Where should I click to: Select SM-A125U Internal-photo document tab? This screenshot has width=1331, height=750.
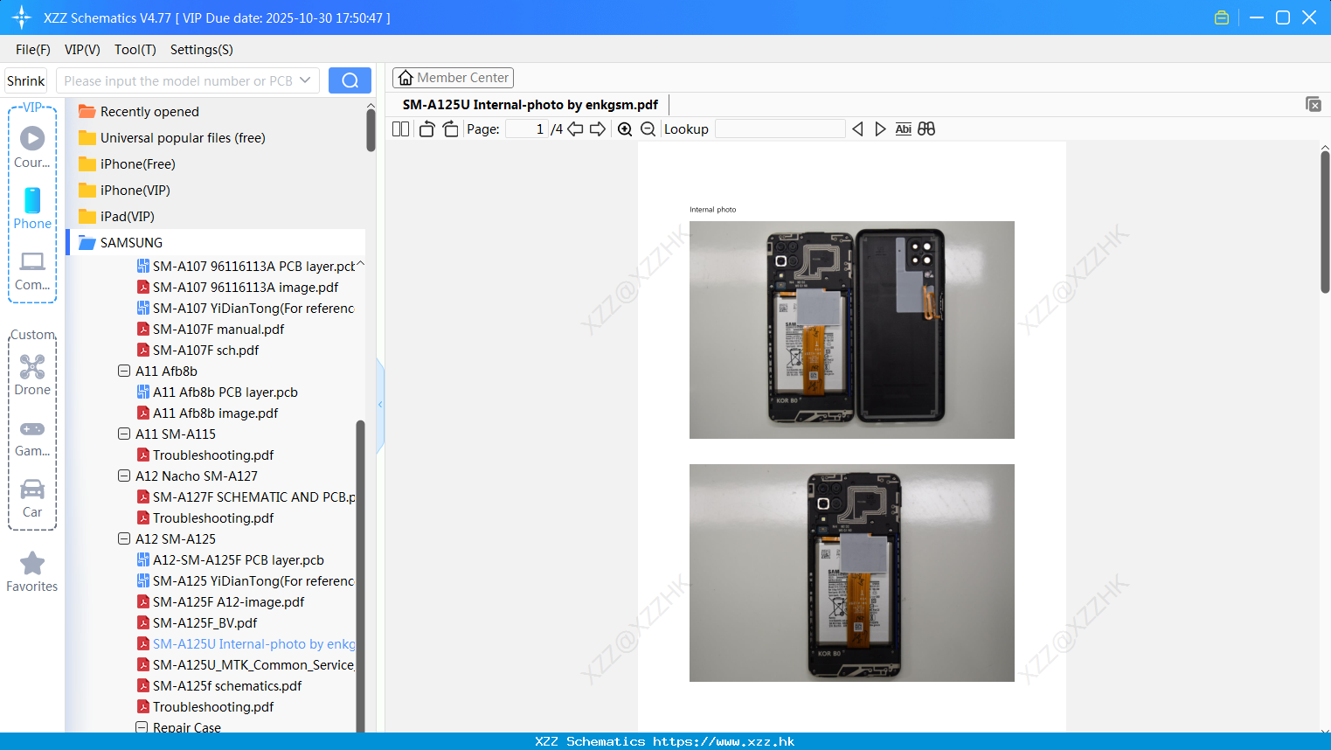click(530, 104)
